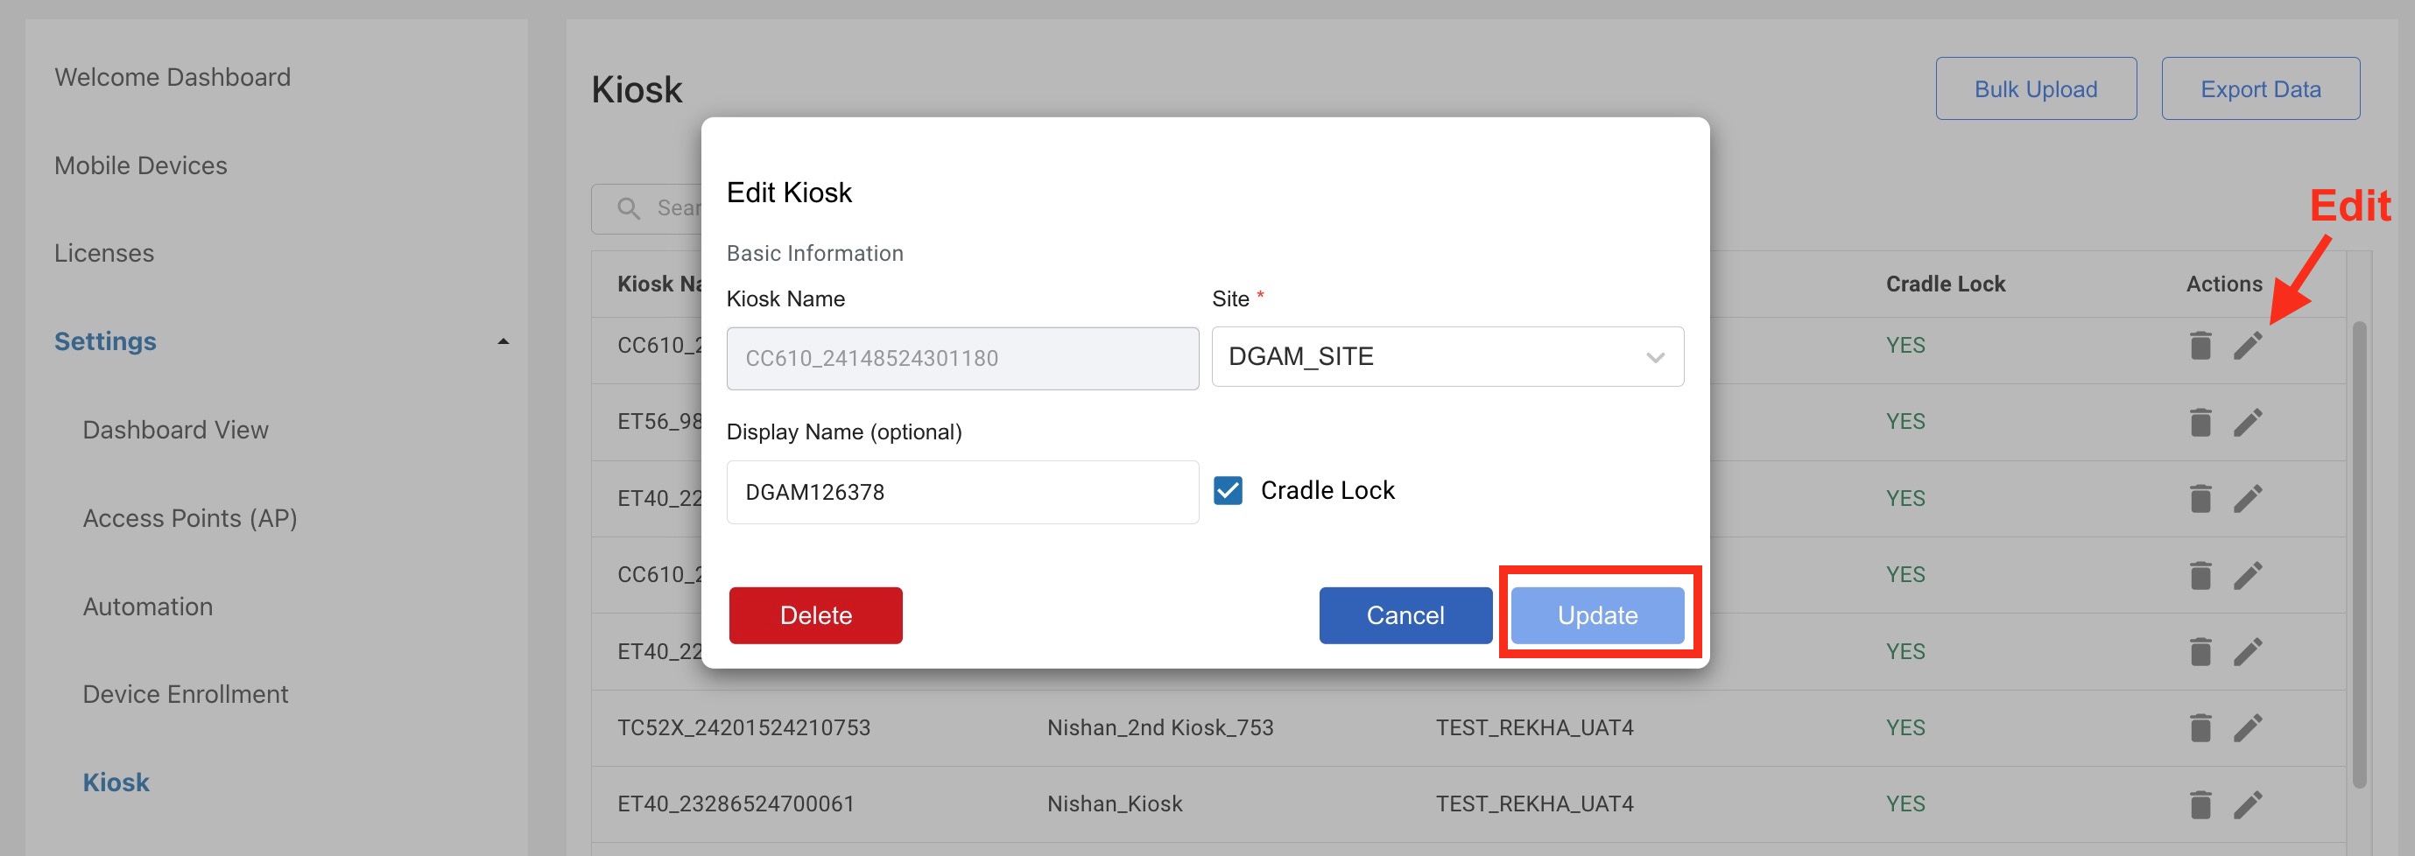
Task: Open the Automation settings page
Action: coord(148,607)
